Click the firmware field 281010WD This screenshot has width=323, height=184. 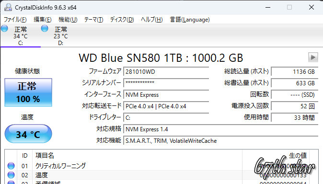point(166,71)
